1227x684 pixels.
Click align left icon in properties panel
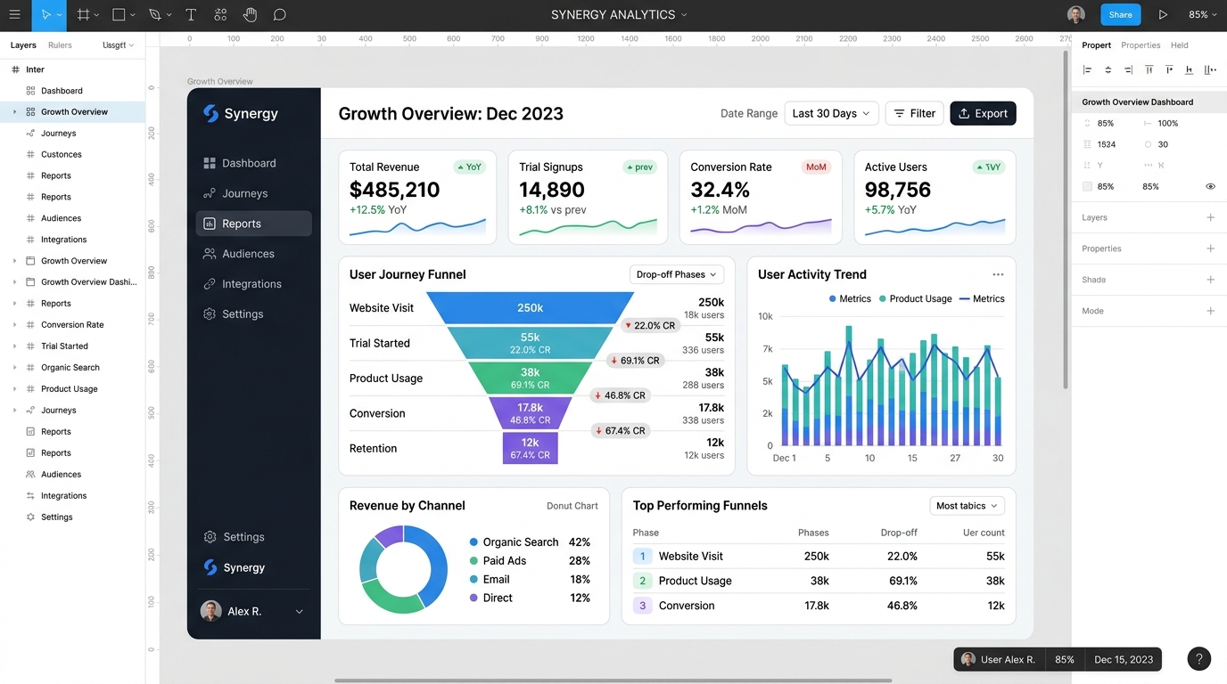1087,69
